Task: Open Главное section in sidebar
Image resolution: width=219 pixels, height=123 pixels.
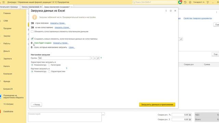Action: 7,13
